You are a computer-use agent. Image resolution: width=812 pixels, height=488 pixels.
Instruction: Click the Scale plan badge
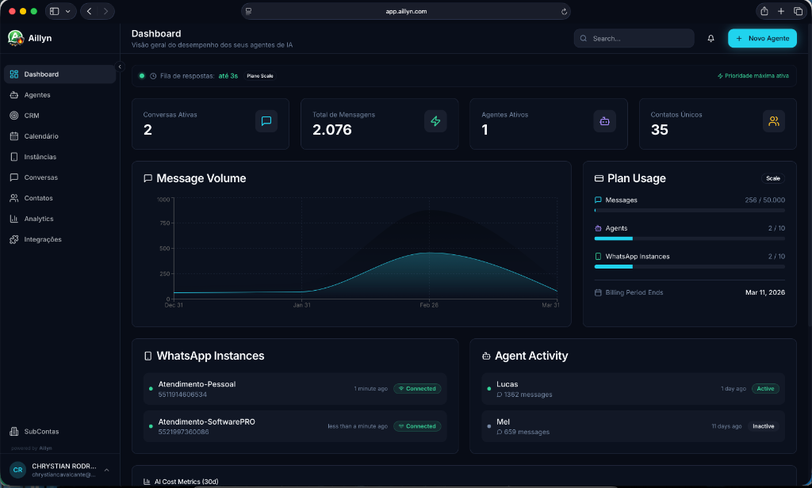[772, 178]
